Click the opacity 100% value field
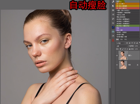 click(136, 46)
